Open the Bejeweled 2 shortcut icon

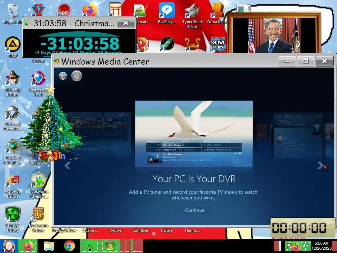38,10
